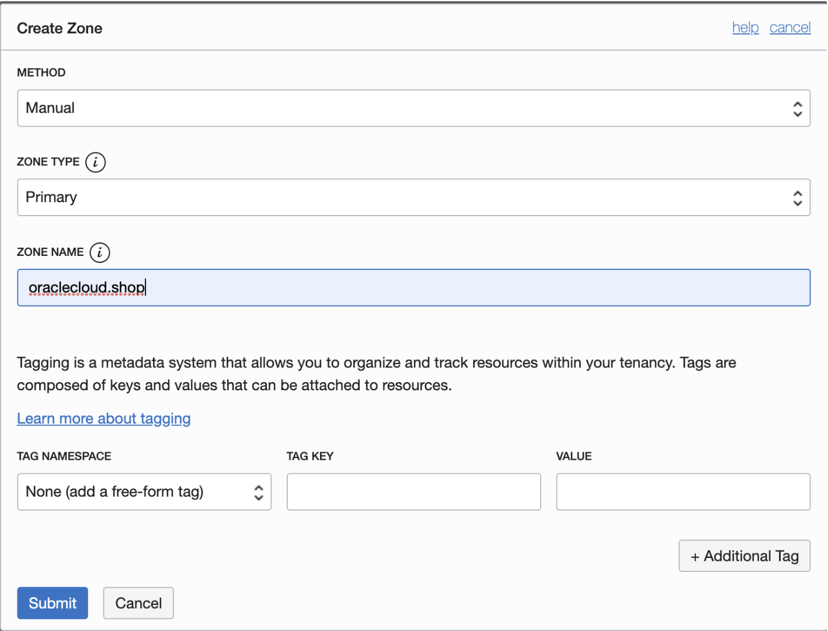This screenshot has width=828, height=631.
Task: Click the Cancel button at the bottom
Action: coord(138,603)
